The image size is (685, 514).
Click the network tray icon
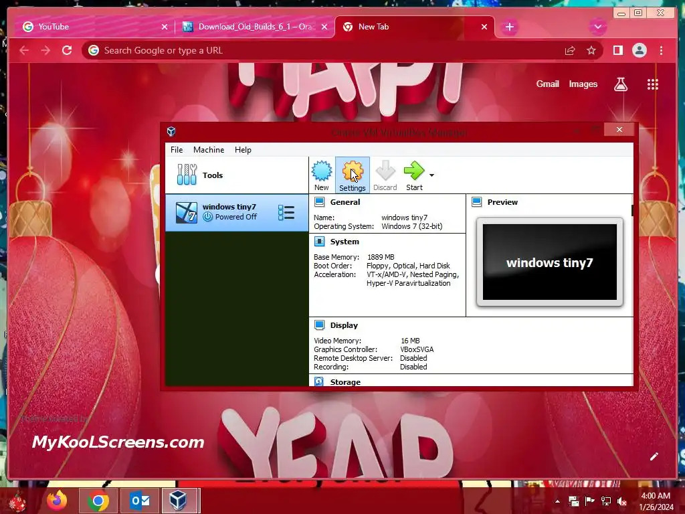(606, 501)
